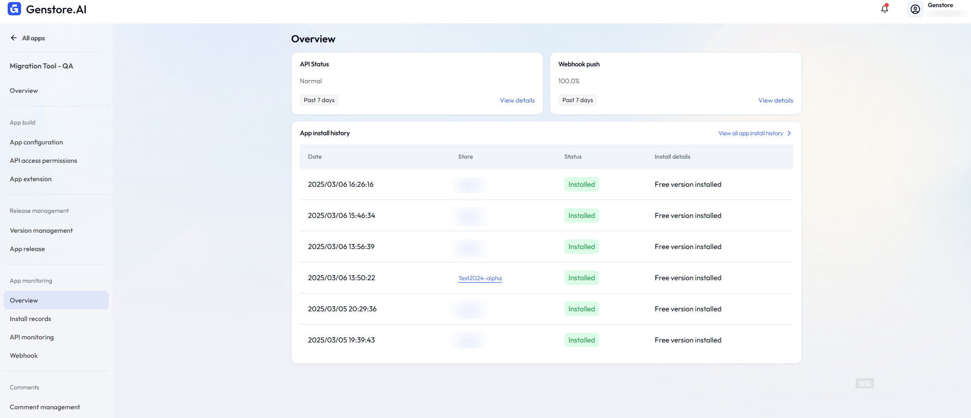
Task: Select Overview under App monitoring
Action: (x=56, y=300)
